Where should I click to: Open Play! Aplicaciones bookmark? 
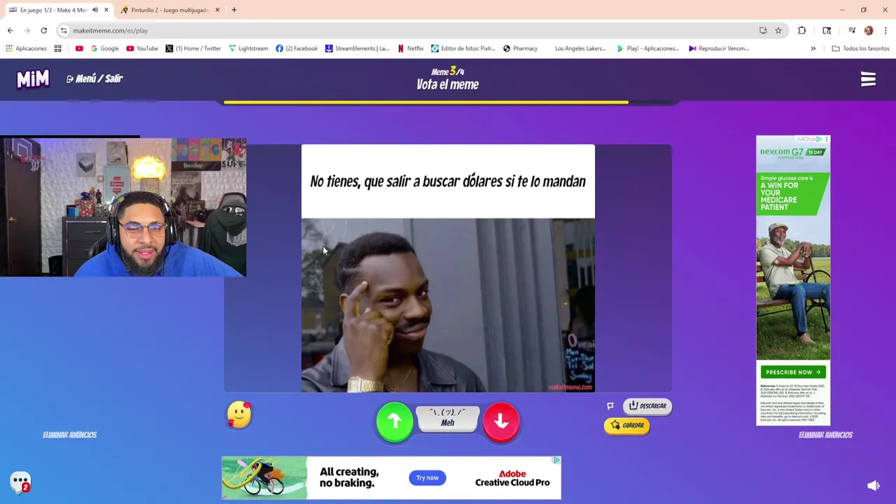pos(647,48)
